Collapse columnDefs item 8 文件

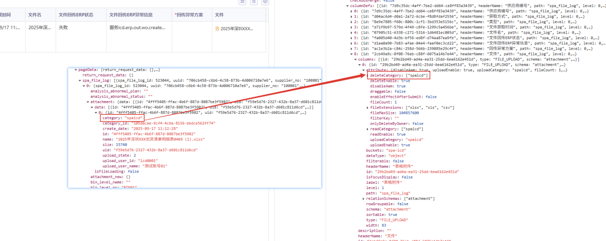coord(351,54)
